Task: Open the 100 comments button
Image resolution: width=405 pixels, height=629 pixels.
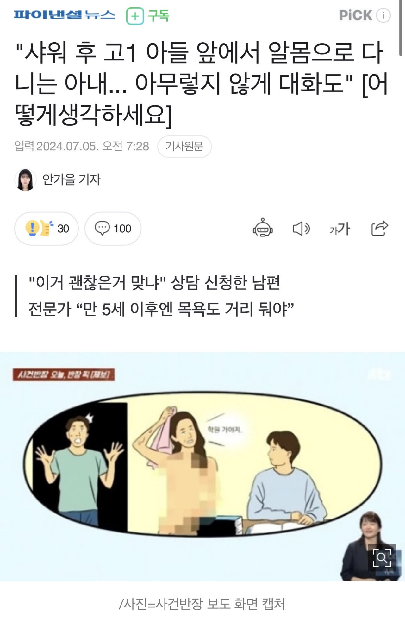Action: point(113,228)
